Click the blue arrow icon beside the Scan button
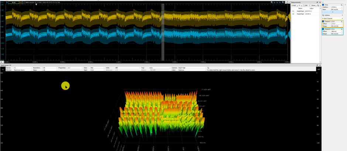This screenshot has height=151, width=347. point(7,2)
